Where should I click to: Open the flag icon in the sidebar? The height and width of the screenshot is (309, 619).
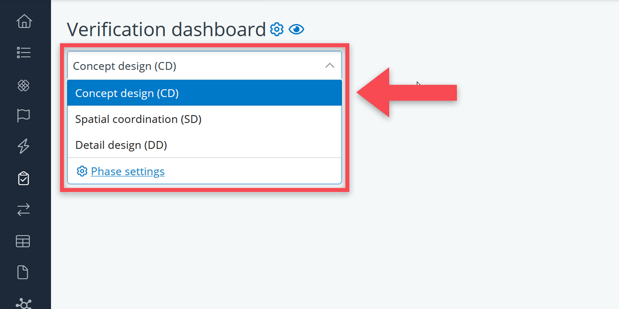24,115
